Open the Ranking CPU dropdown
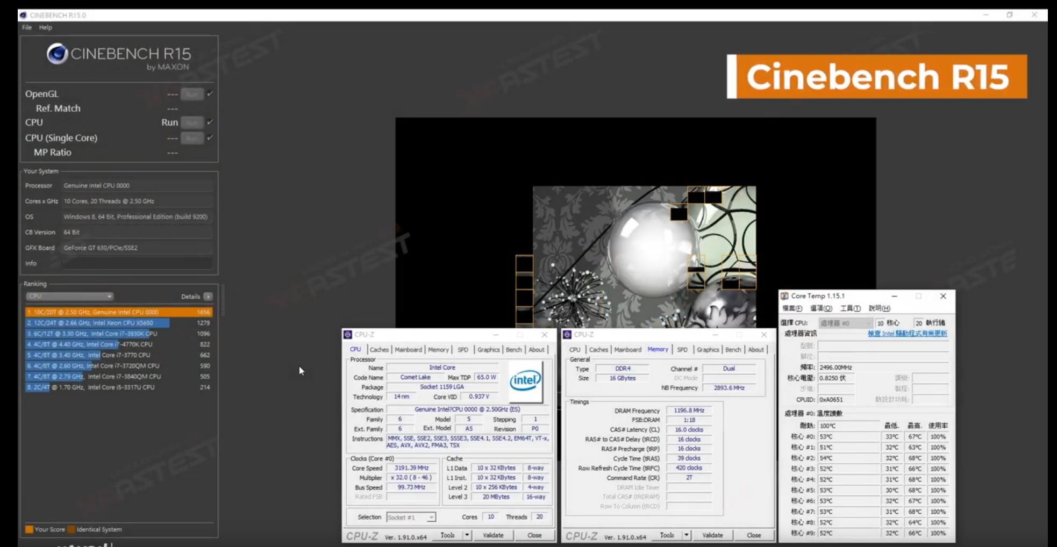The height and width of the screenshot is (547, 1057). 69,297
